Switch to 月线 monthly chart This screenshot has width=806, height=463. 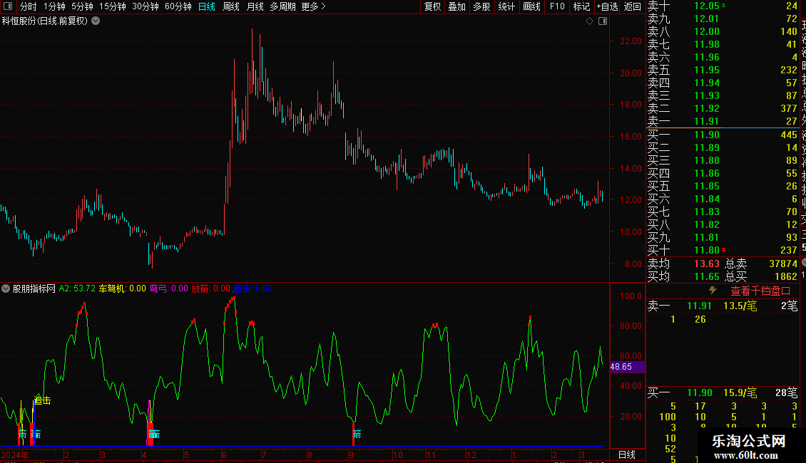point(255,6)
